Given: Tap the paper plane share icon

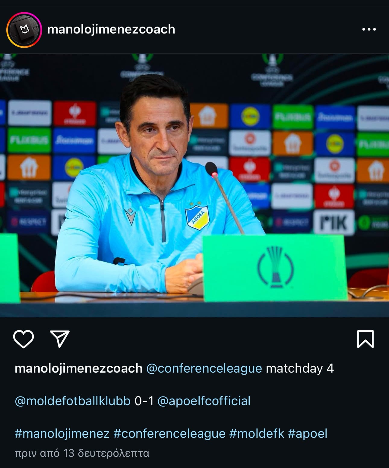Looking at the screenshot, I should (60, 339).
